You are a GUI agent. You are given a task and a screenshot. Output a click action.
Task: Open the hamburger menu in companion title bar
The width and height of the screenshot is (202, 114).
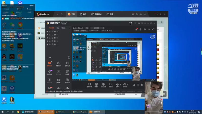click(145, 23)
